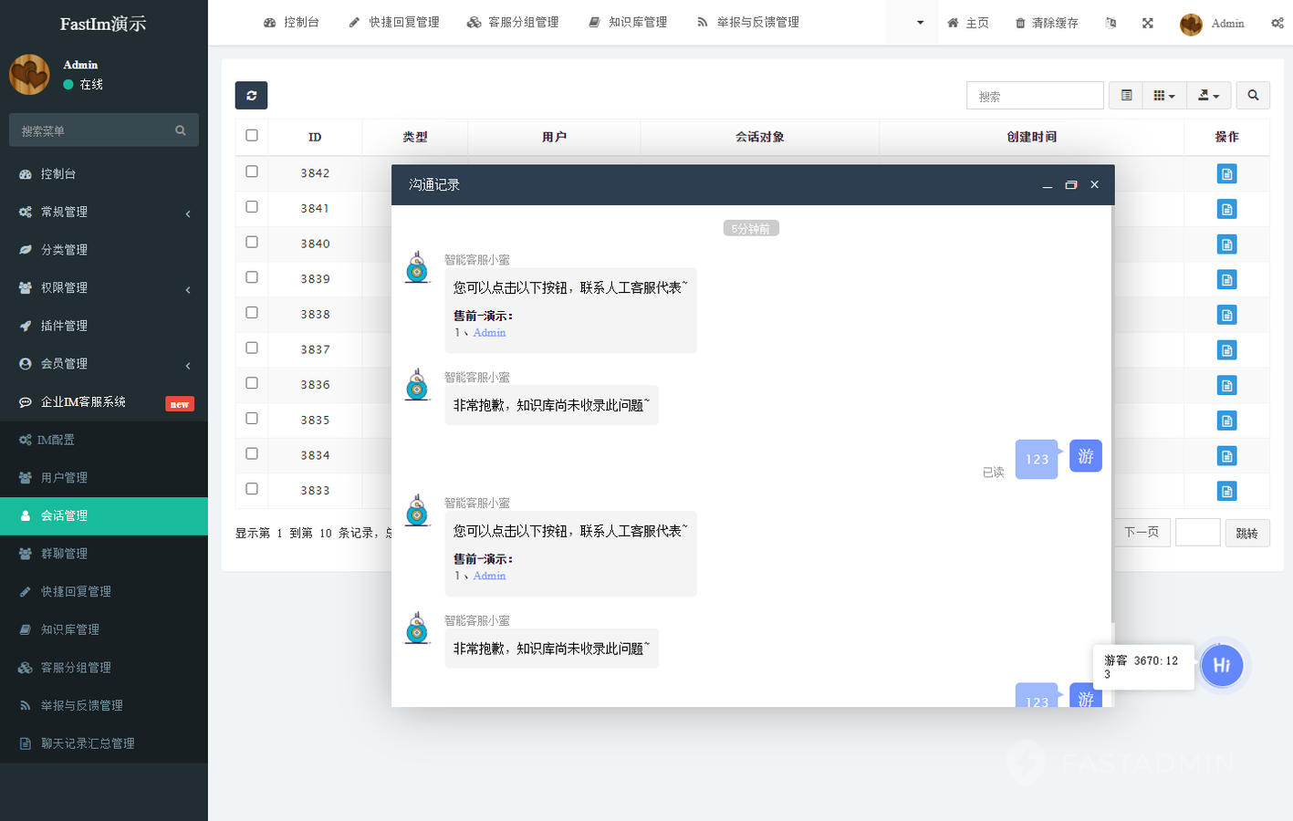Expand the 常规管理 sidebar menu
The image size is (1293, 821).
pyautogui.click(x=104, y=212)
